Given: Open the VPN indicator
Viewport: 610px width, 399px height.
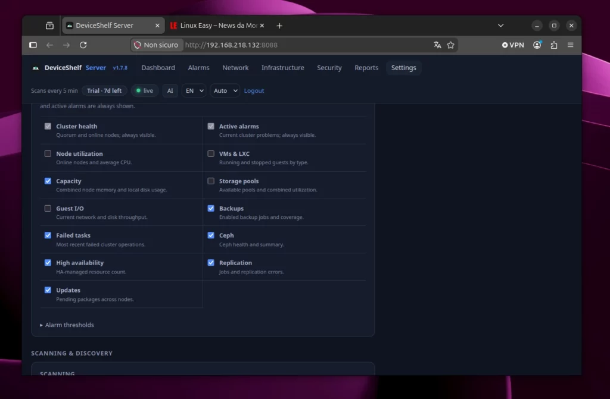Looking at the screenshot, I should tap(513, 45).
